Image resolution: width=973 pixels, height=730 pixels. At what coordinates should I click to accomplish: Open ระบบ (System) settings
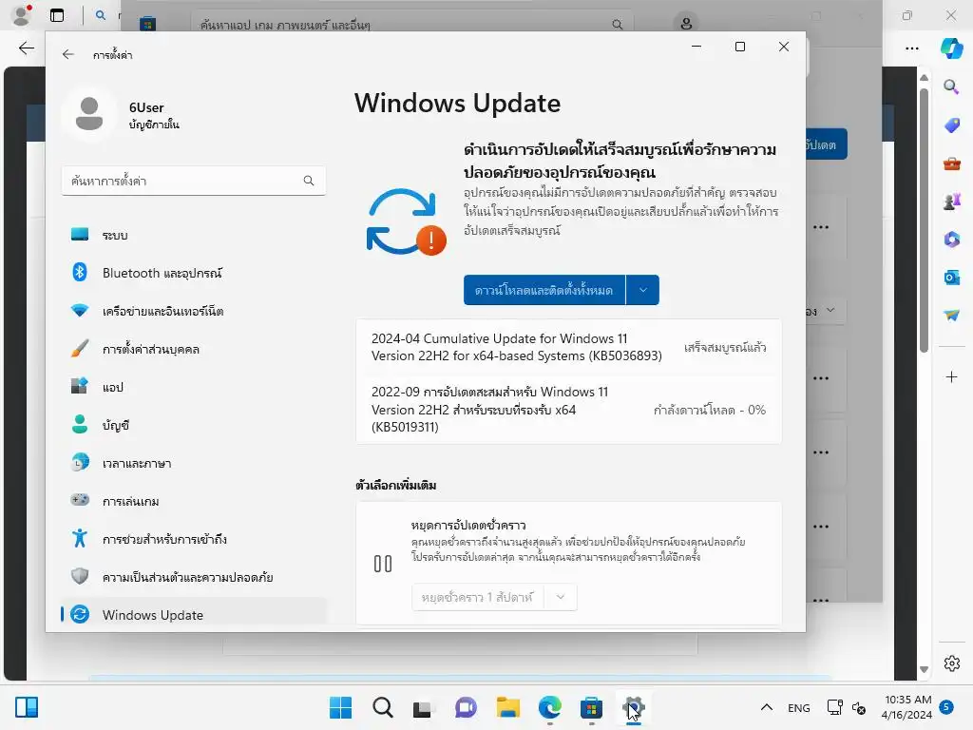[194, 235]
